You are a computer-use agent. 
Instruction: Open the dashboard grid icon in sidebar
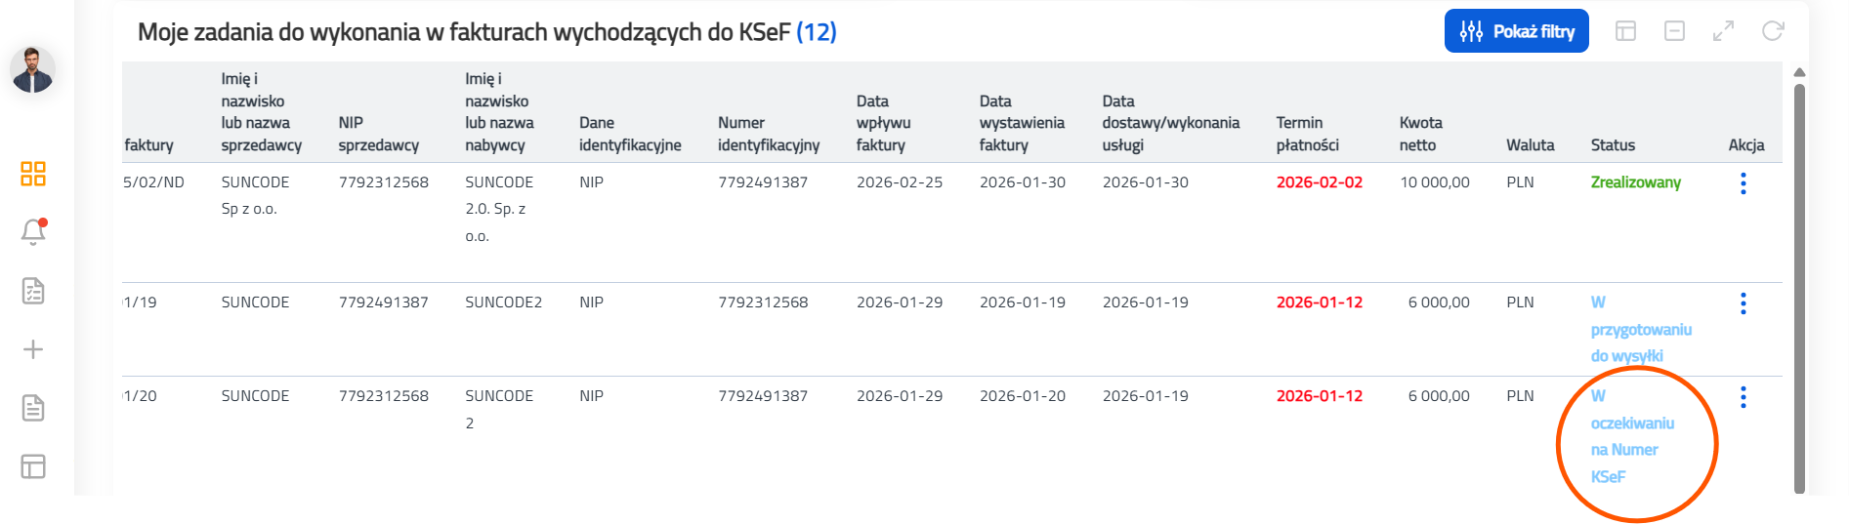(x=33, y=174)
